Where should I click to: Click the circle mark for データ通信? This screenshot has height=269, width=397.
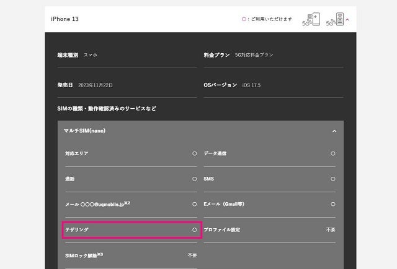coord(332,153)
